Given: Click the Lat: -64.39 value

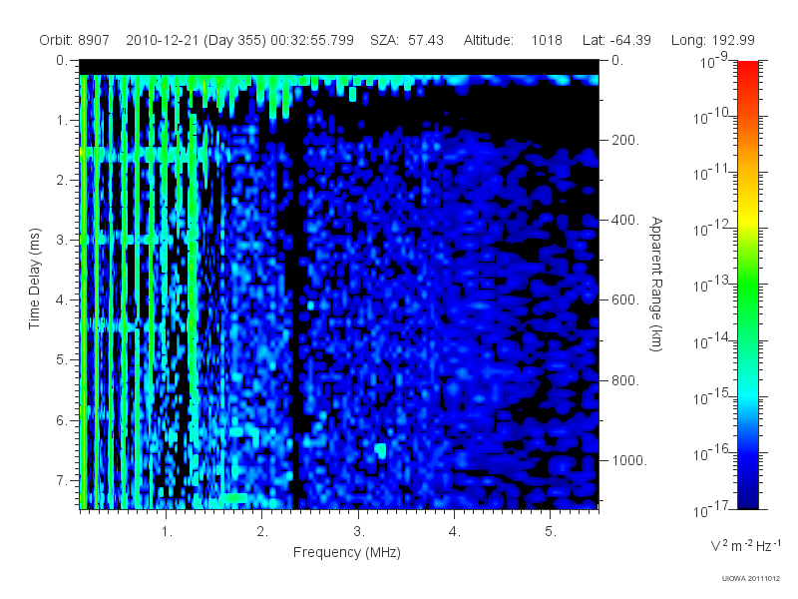Looking at the screenshot, I should [x=616, y=40].
